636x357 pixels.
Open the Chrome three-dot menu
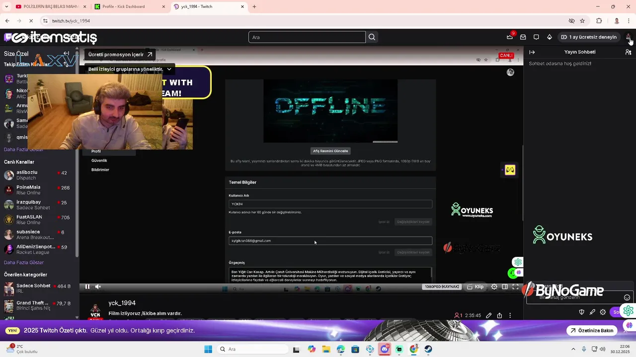click(629, 21)
